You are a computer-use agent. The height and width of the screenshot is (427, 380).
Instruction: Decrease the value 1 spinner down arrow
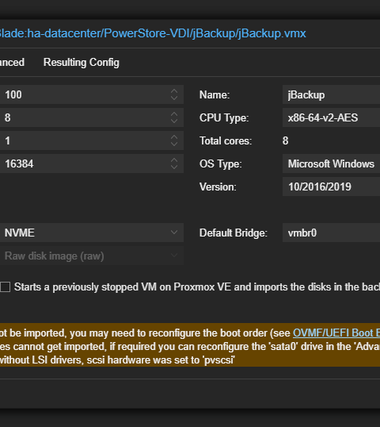pos(174,144)
